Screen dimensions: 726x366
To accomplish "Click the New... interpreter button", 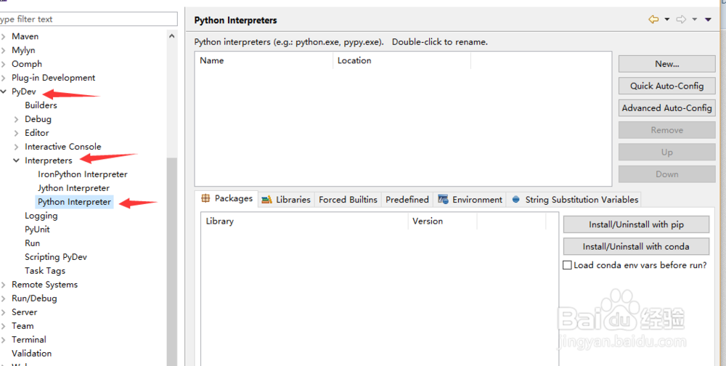I will tap(666, 64).
